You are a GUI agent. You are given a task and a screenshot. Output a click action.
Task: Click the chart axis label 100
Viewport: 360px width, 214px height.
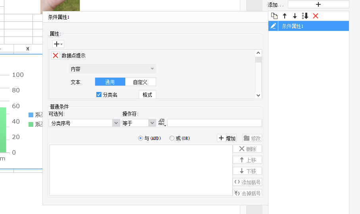coord(18,75)
